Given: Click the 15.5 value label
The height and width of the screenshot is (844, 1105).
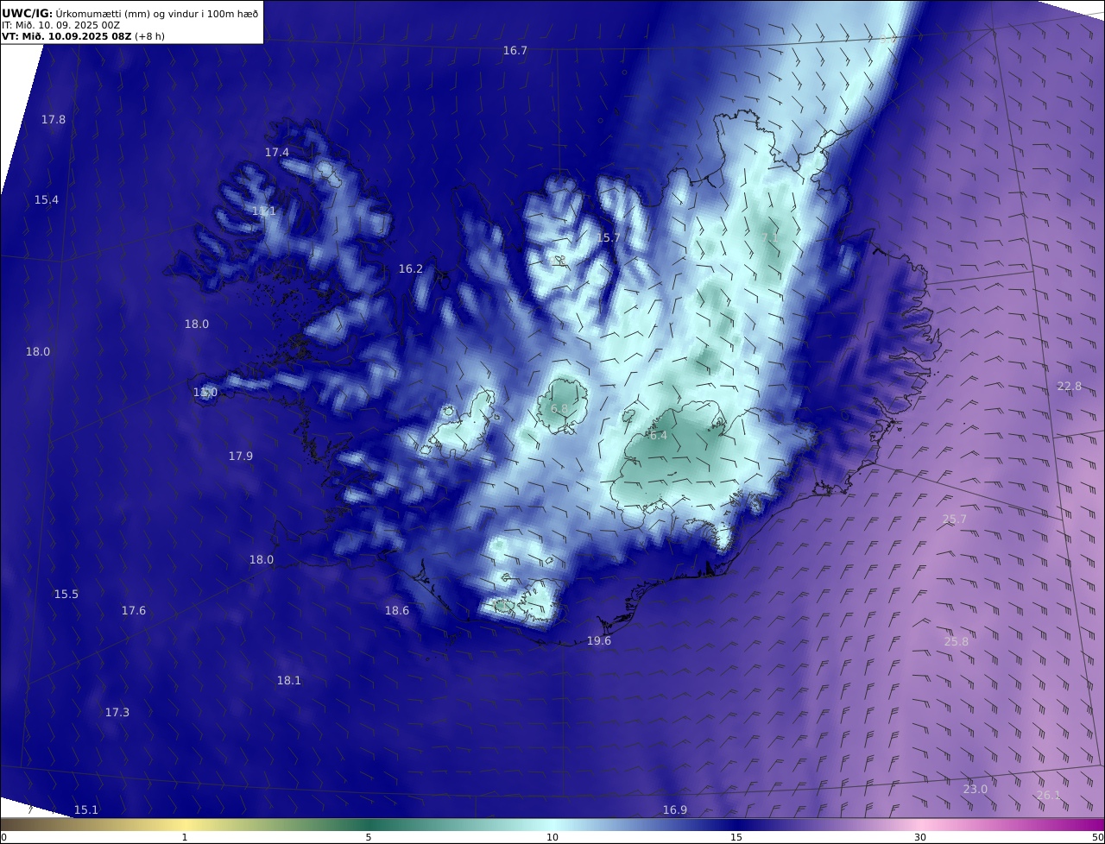Looking at the screenshot, I should pyautogui.click(x=66, y=595).
